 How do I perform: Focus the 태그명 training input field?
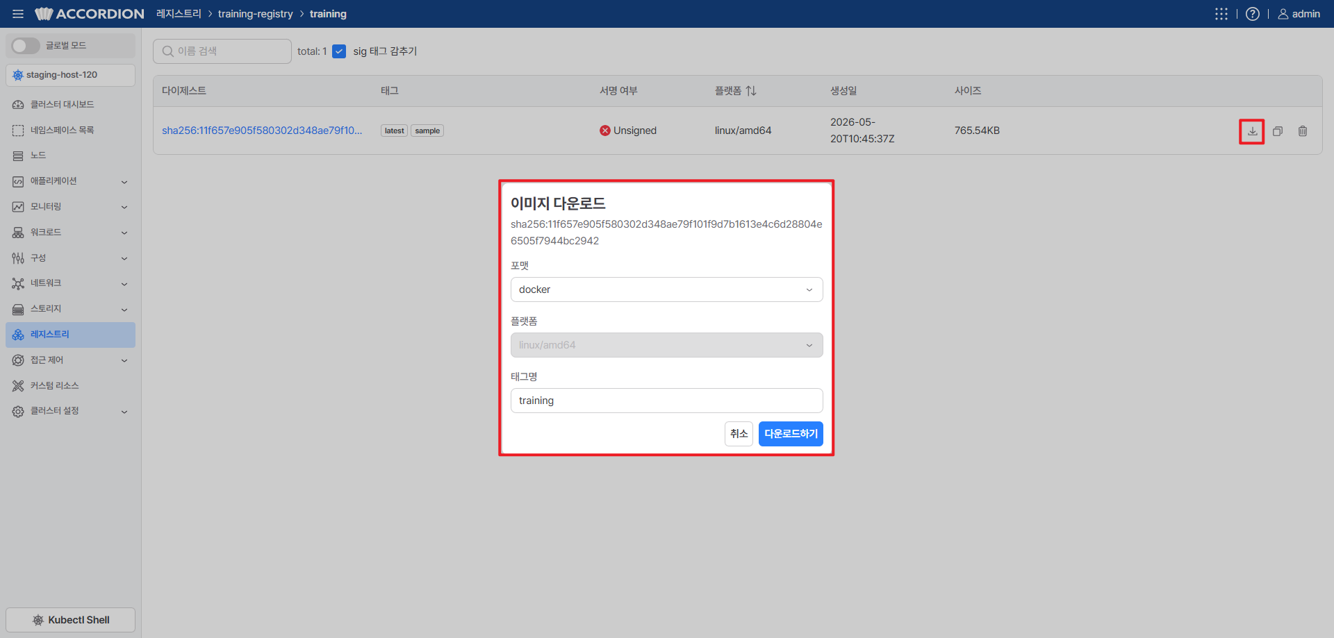pos(666,401)
